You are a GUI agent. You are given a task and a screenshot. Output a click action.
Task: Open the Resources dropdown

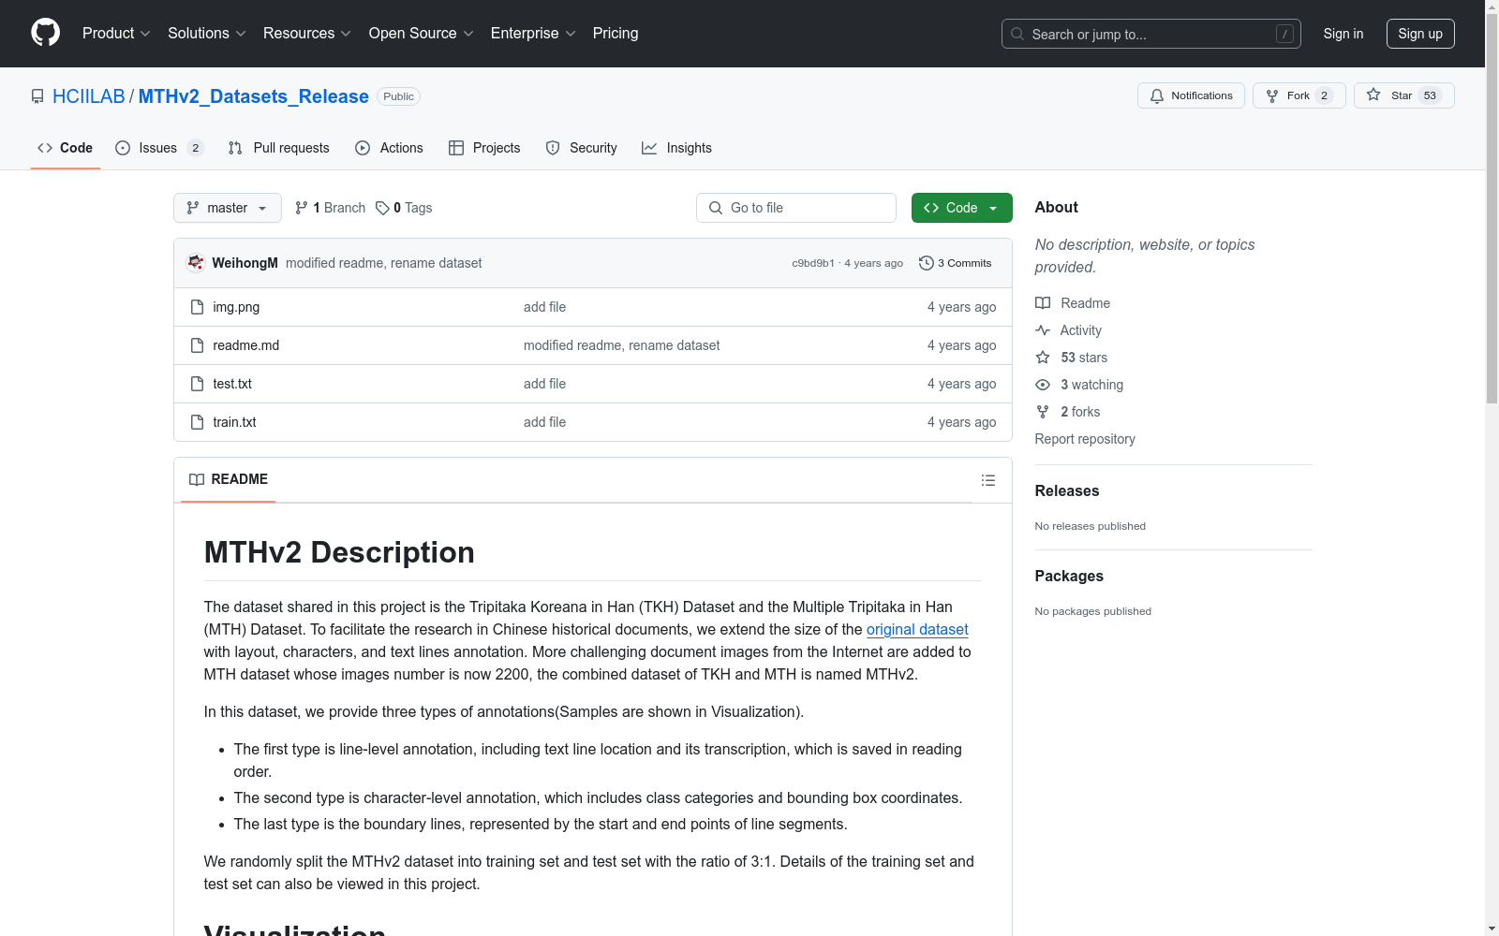307,33
